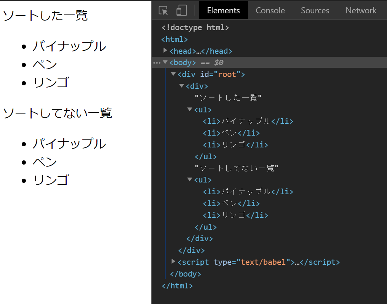This screenshot has width=387, height=304.
Task: Click the "text/babel" type attribute value
Action: click(x=263, y=262)
